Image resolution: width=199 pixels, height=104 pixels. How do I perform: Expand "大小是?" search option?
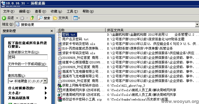click(46, 93)
